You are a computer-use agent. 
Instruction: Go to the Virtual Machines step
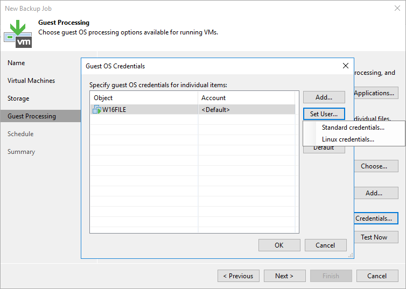(x=31, y=81)
